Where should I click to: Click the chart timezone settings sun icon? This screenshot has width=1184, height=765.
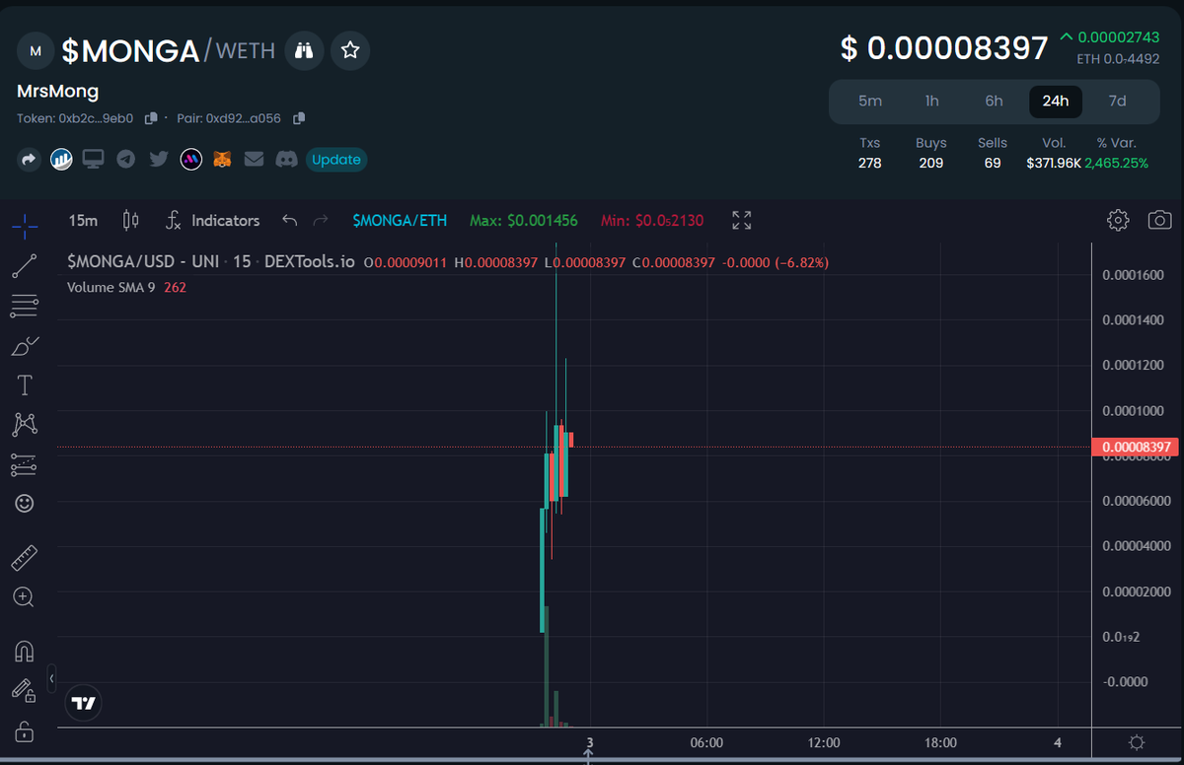[1137, 742]
